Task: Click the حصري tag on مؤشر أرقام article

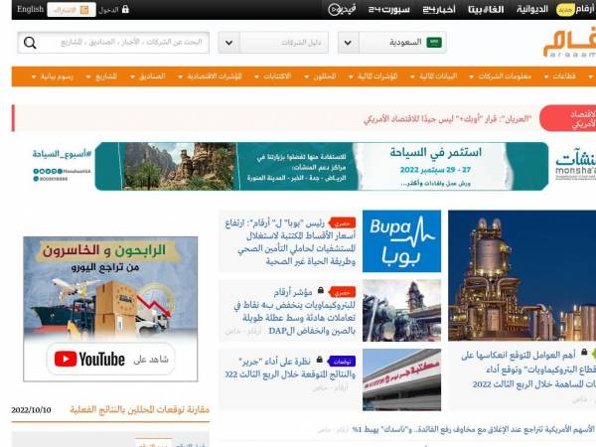Action: coord(342,292)
